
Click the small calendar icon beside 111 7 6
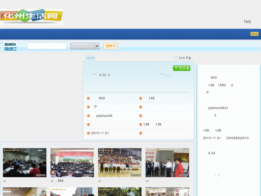point(176,58)
